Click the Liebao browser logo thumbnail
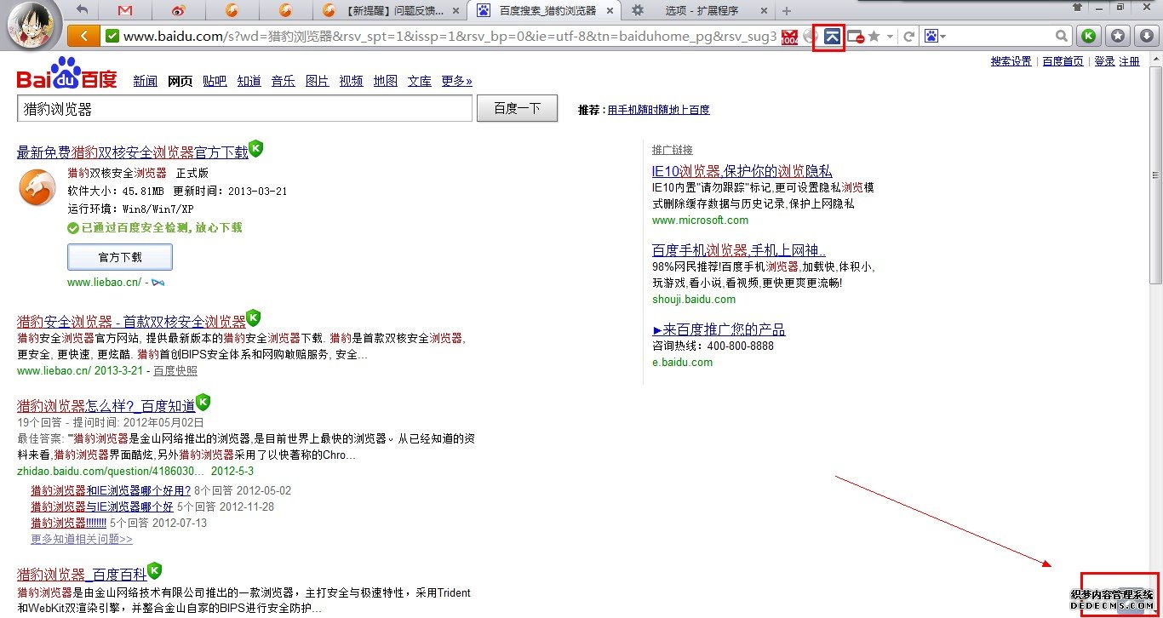 point(37,187)
